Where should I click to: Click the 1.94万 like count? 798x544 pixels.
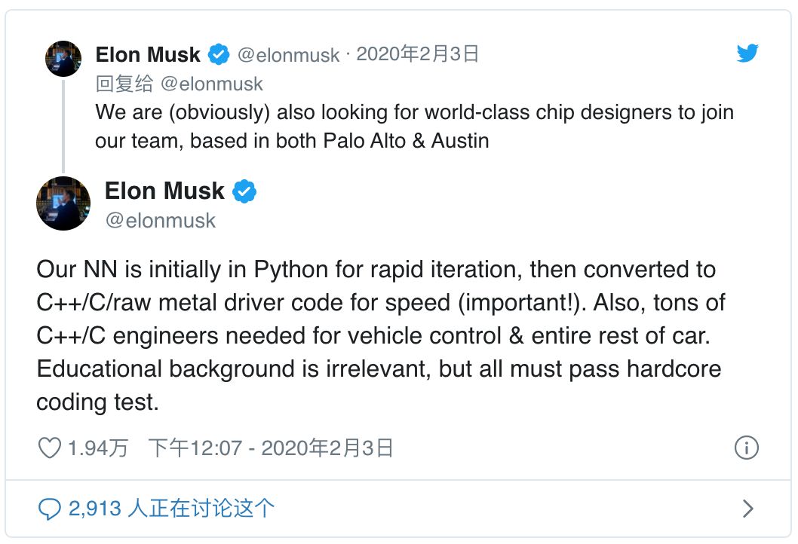pyautogui.click(x=98, y=448)
